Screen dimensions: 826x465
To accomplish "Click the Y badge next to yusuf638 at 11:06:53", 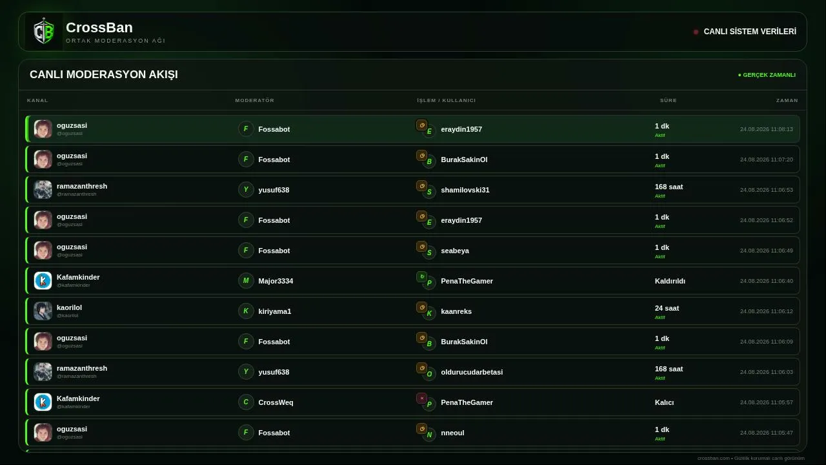I will [x=246, y=189].
